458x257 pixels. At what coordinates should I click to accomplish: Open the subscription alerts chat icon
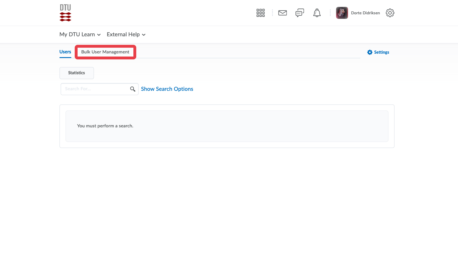click(x=300, y=13)
